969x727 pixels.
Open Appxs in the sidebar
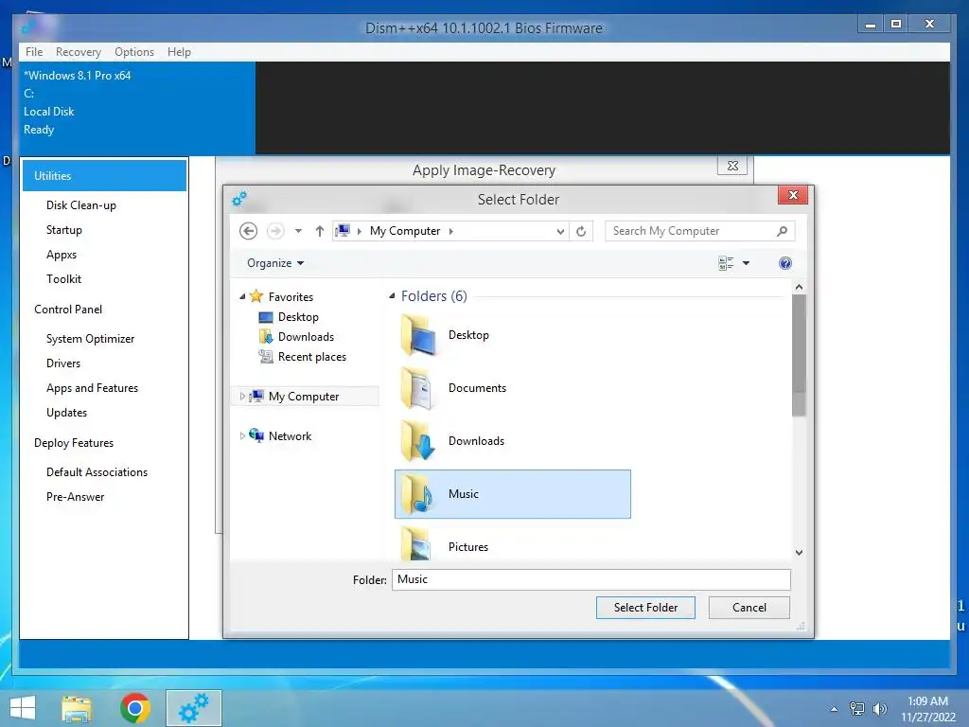[62, 255]
